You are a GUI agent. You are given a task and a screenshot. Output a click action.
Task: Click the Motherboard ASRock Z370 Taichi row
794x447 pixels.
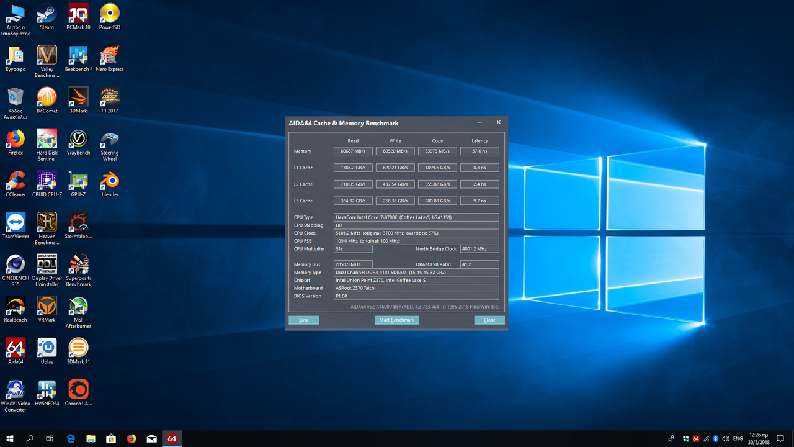pos(416,288)
